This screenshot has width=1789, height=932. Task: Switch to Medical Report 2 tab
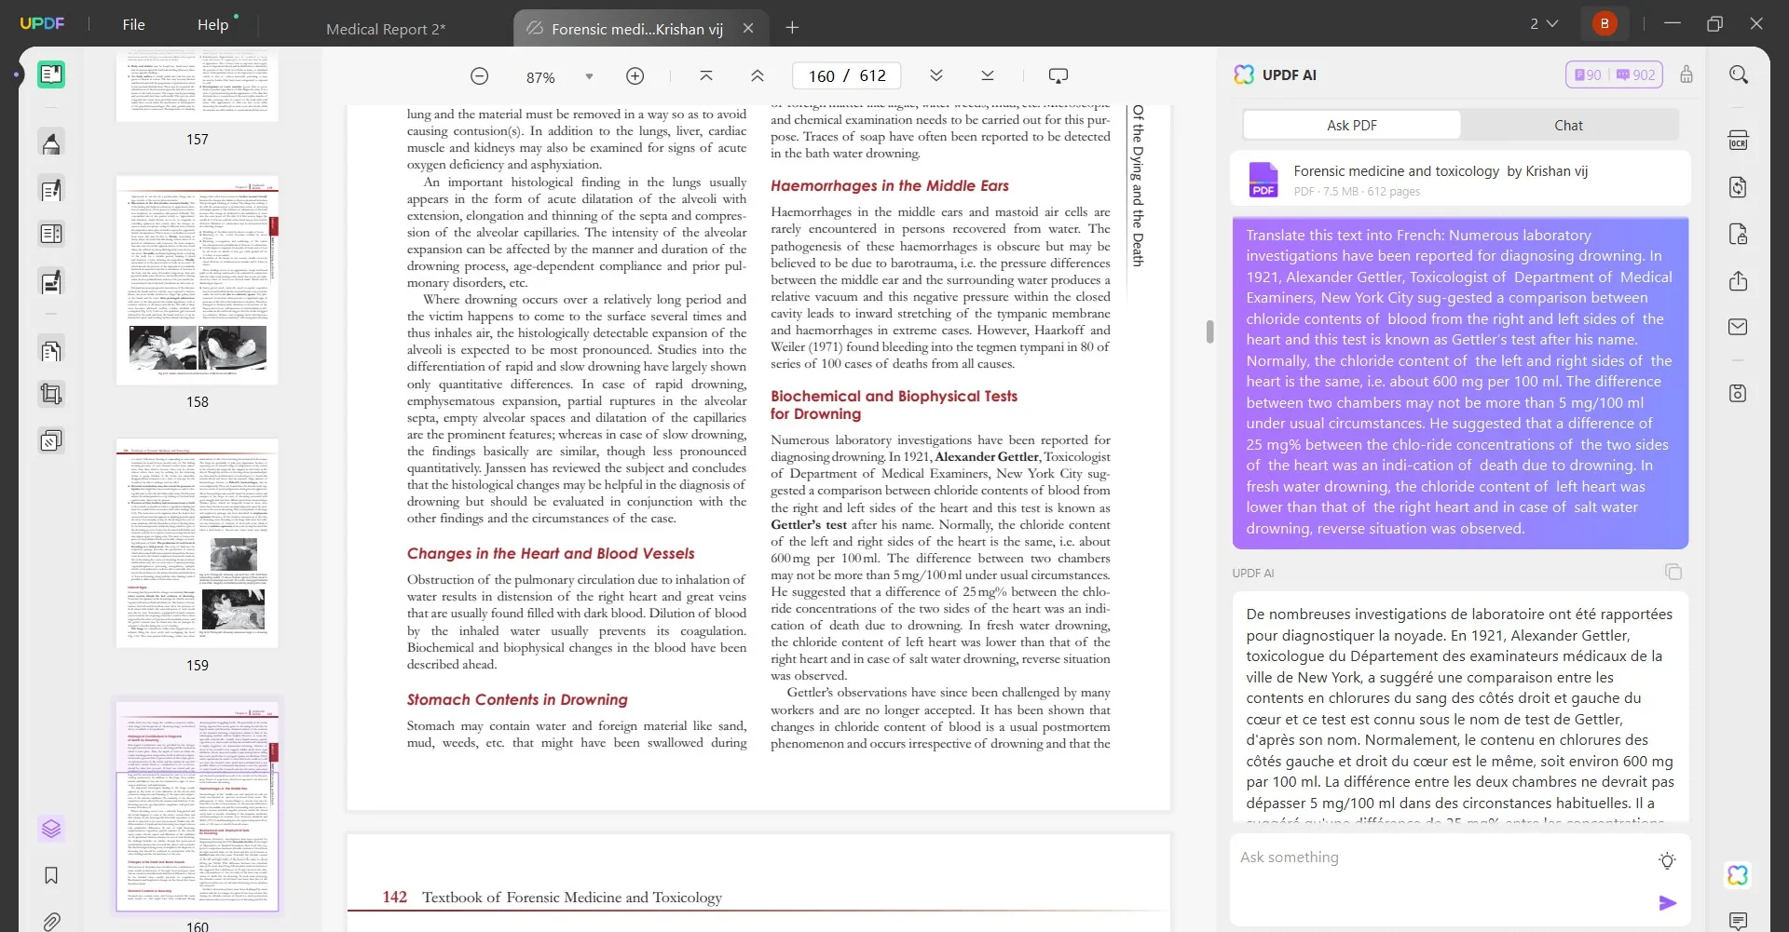[386, 29]
